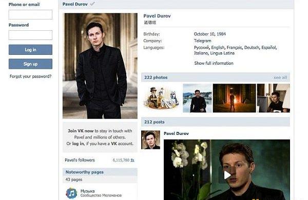Open Pavel Durov's small post avatar

pos(150,140)
